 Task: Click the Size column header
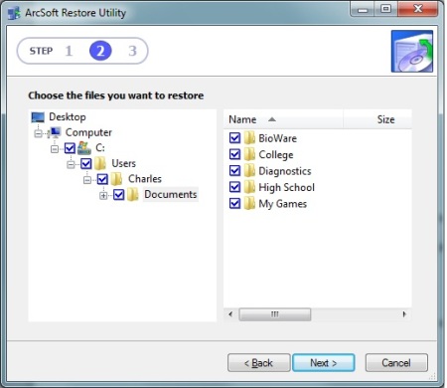pyautogui.click(x=377, y=119)
